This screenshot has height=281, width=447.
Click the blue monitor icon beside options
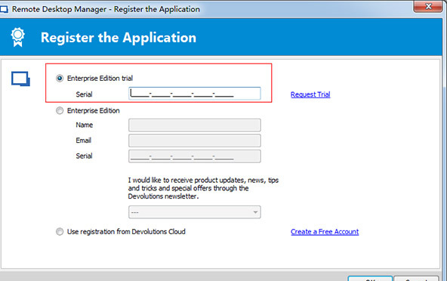pyautogui.click(x=20, y=79)
